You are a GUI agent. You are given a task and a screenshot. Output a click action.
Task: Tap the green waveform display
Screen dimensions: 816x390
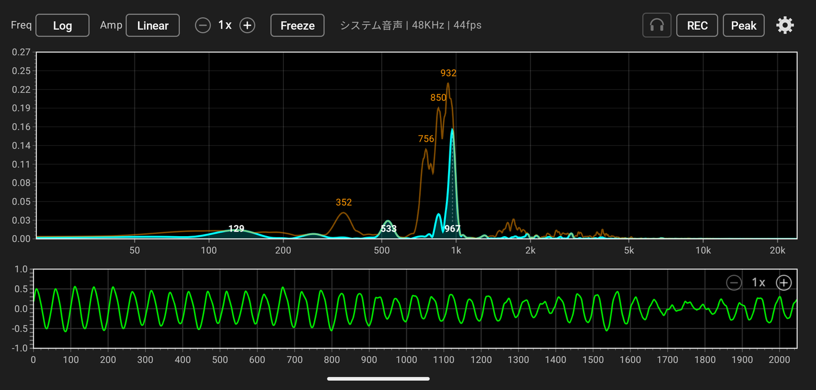pyautogui.click(x=415, y=308)
